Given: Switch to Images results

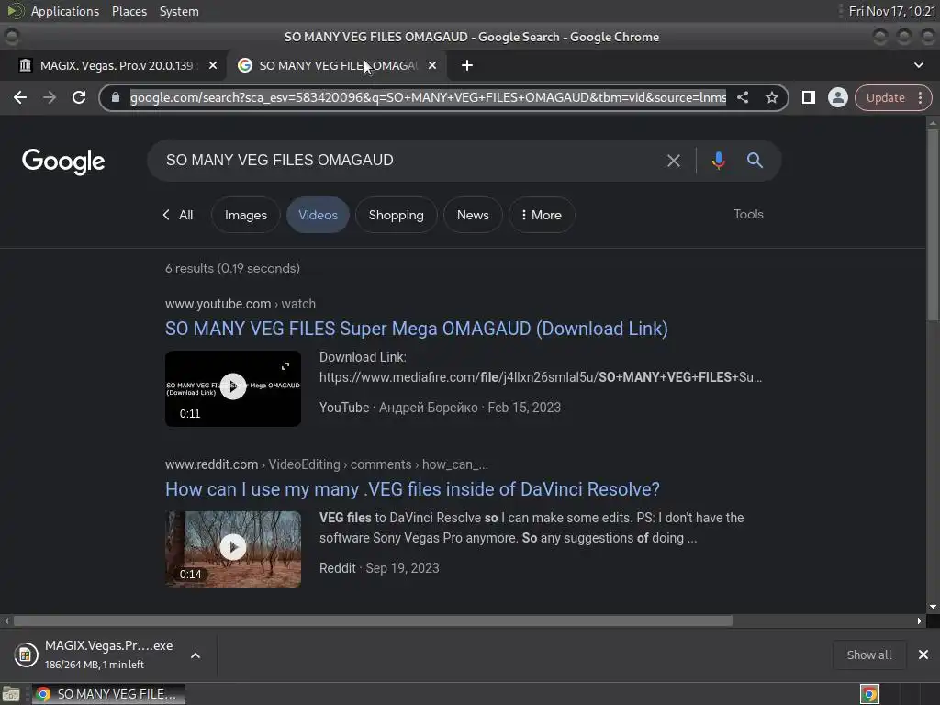Looking at the screenshot, I should (246, 215).
